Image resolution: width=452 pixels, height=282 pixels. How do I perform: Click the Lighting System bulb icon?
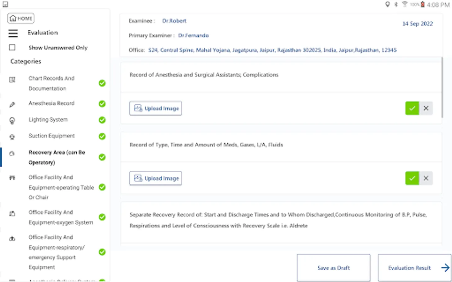[12, 121]
